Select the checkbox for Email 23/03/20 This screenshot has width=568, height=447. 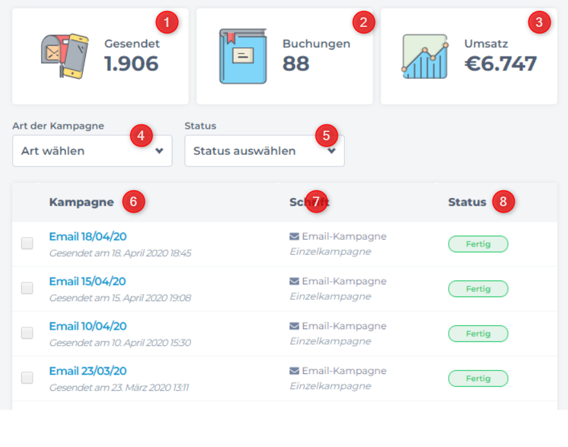coord(27,378)
